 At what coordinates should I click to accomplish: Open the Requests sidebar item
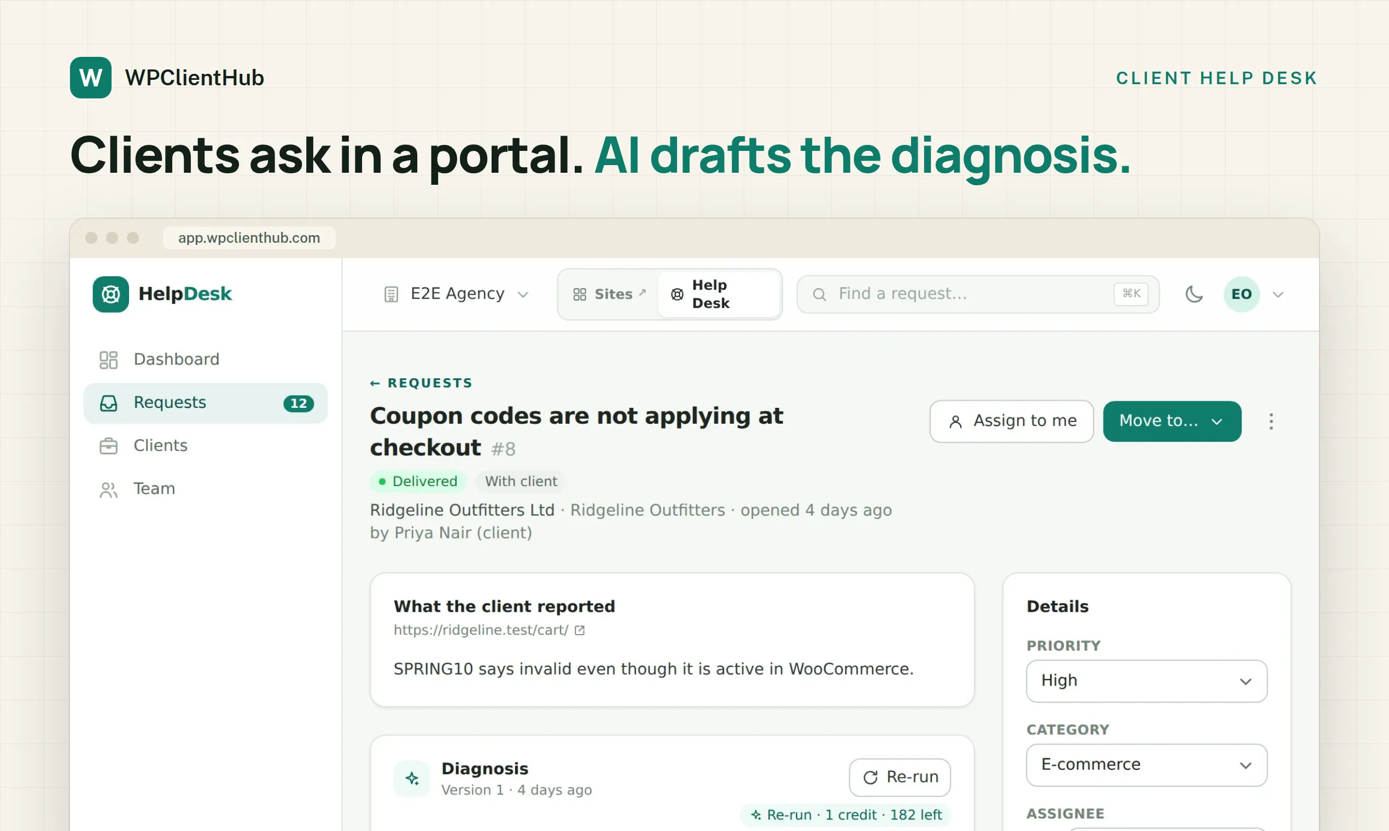[x=206, y=403]
